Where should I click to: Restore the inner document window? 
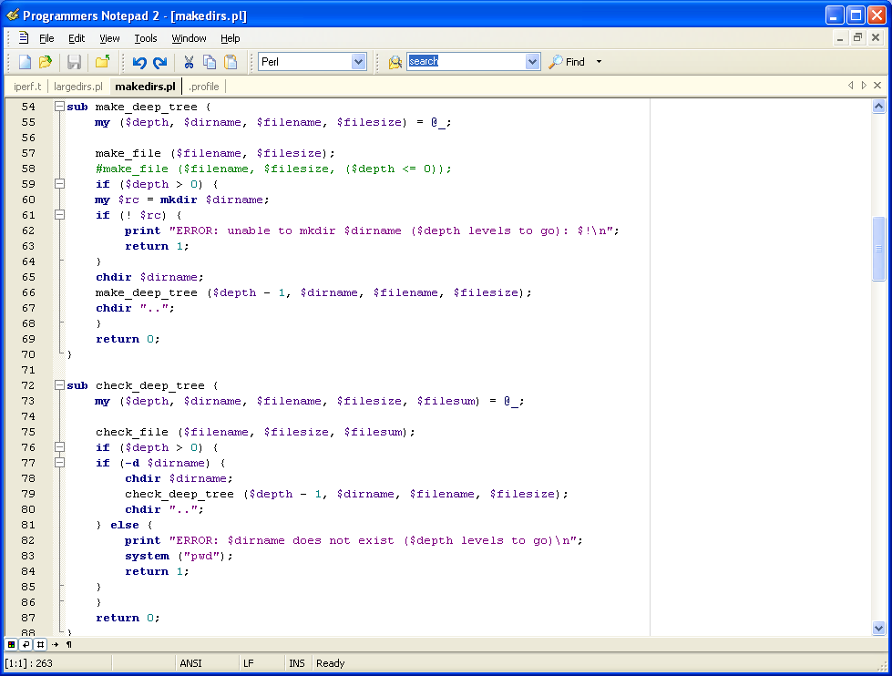(858, 38)
